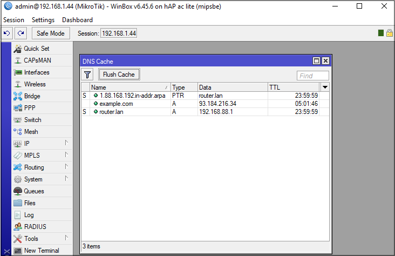Click the green dot beside example.com

tap(96, 103)
